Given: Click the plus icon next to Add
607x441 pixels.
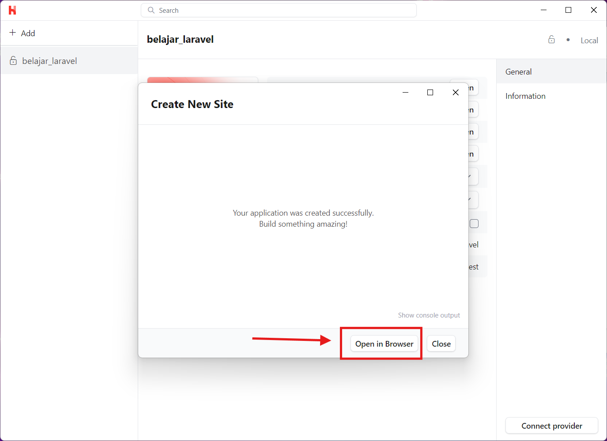Looking at the screenshot, I should 12,33.
